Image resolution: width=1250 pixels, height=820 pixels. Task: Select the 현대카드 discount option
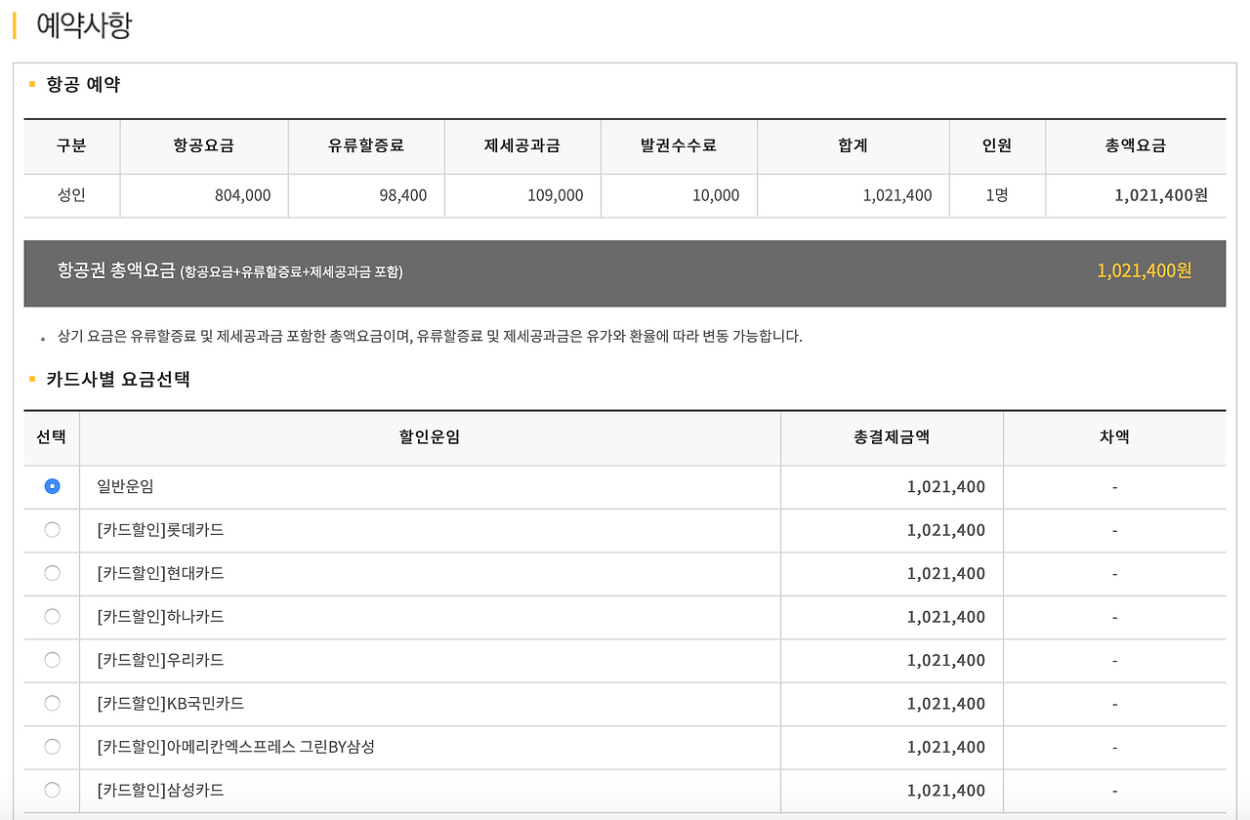(52, 573)
